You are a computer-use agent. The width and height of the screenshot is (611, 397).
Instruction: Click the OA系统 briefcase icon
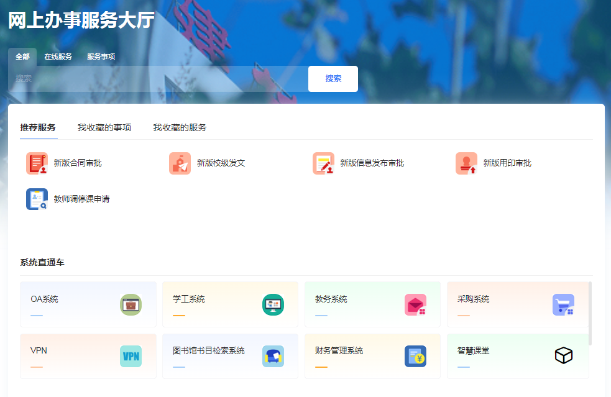pyautogui.click(x=131, y=304)
